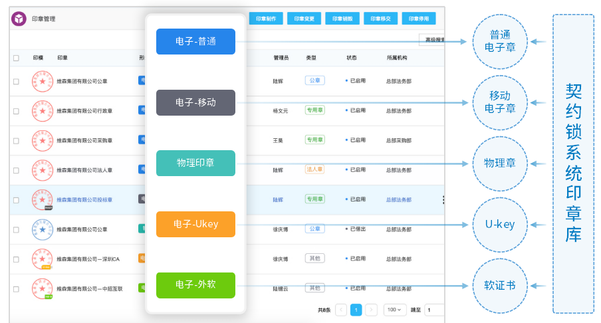Image resolution: width=601 pixels, height=323 pixels.
Task: Open the 100 per-page dropdown
Action: [x=394, y=310]
